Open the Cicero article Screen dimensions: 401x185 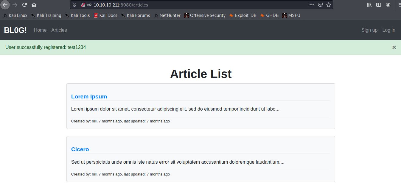pos(80,149)
